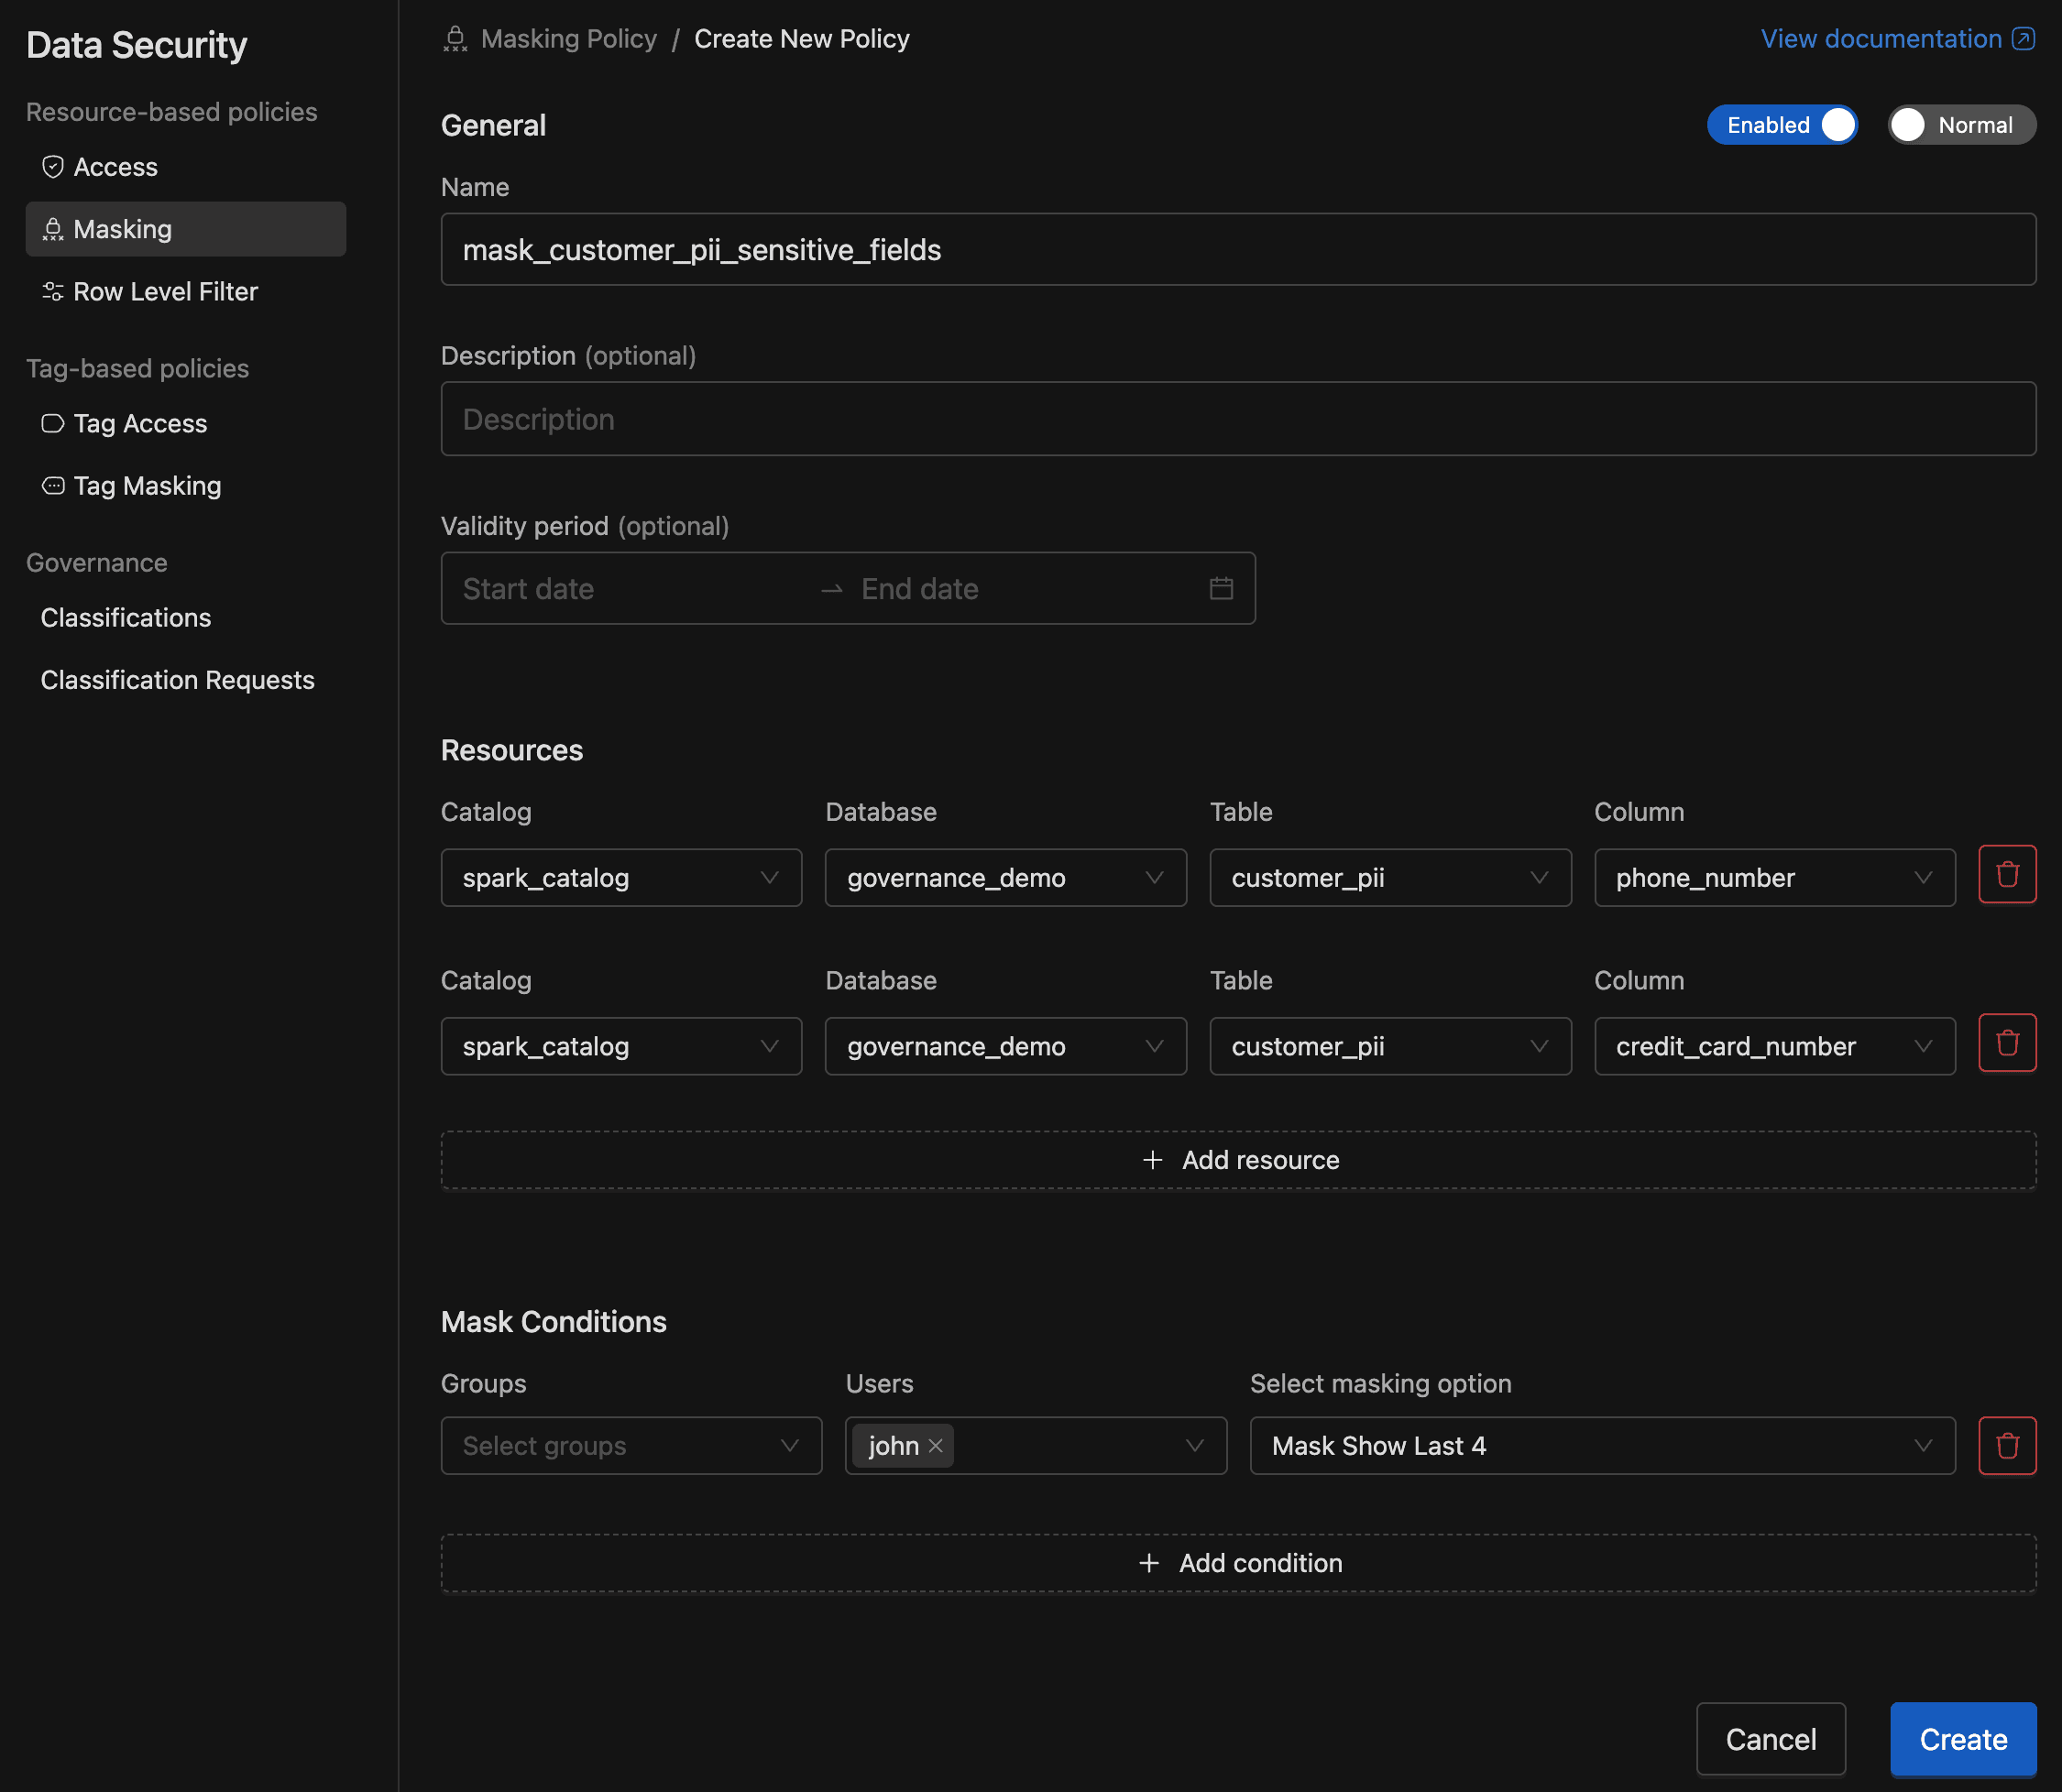Screen dimensions: 2062x1792
Task: Select the Masking sidebar item
Action: (x=121, y=229)
